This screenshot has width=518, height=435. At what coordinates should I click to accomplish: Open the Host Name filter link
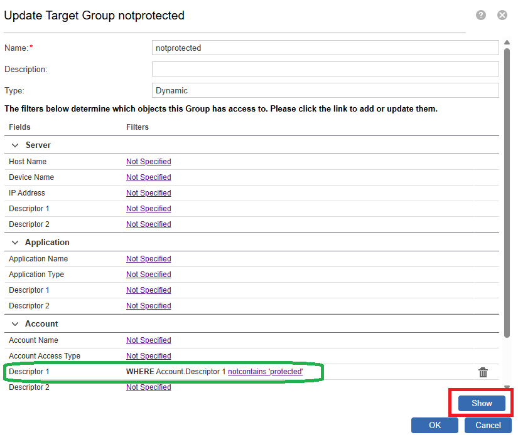point(148,162)
